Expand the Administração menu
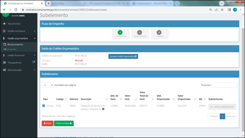Screen dimensions: 245x138 click(19, 70)
